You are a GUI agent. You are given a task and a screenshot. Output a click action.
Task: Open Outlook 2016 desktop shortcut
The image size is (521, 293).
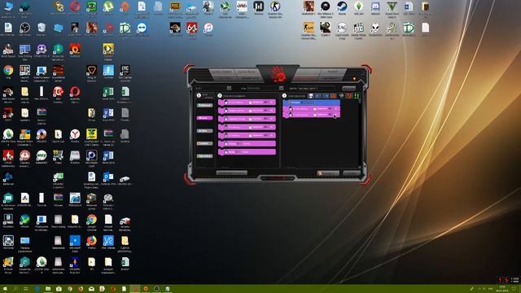coord(108,177)
